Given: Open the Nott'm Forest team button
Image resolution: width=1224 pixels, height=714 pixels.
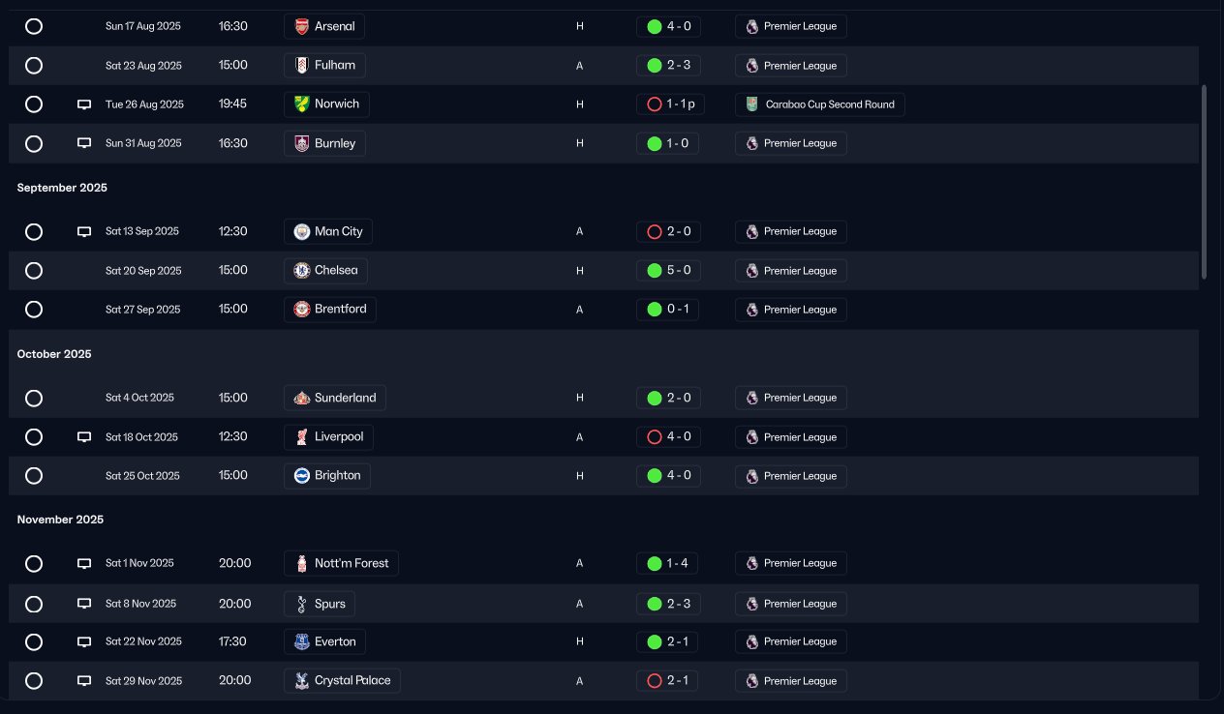Looking at the screenshot, I should (x=341, y=563).
